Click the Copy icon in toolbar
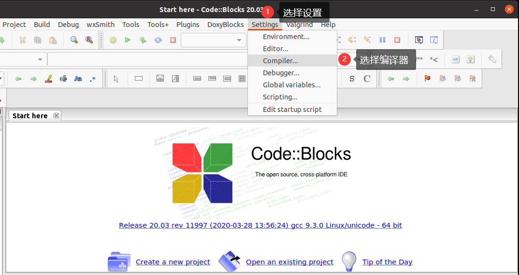 pyautogui.click(x=38, y=40)
